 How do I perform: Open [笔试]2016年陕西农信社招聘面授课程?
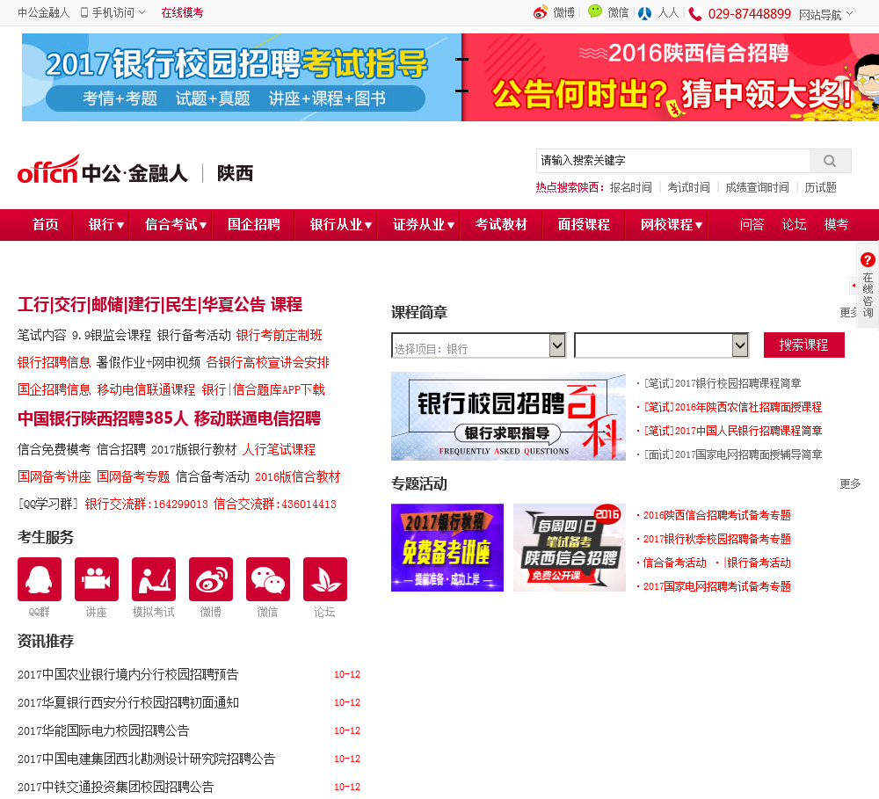733,407
